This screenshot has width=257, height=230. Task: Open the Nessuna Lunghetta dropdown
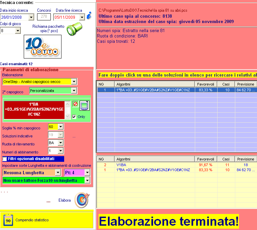point(58,172)
